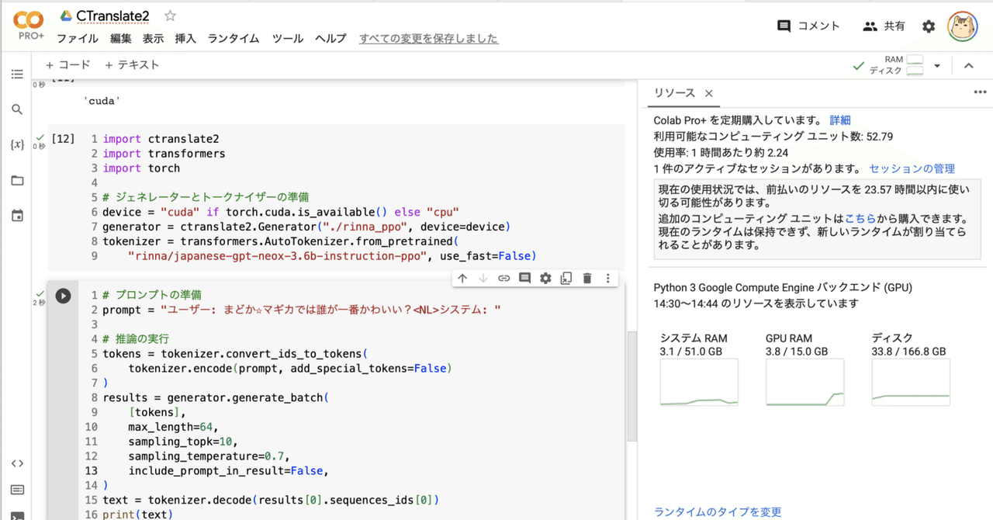Add a comment to the cell

coord(524,278)
